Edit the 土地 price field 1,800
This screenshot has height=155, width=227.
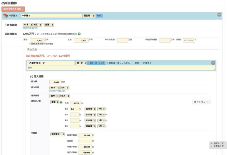coord(81,41)
